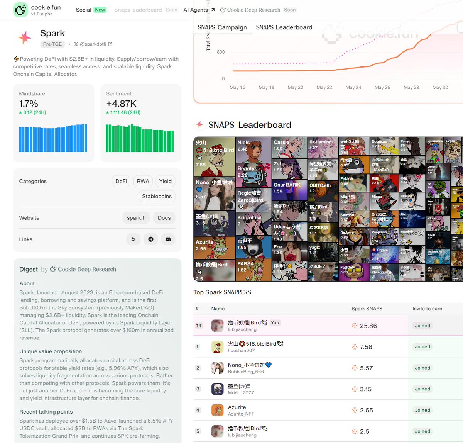Viewport: 463px width, 443px height.
Task: Click the avatar of lubijiaocheng in row 14
Action: pyautogui.click(x=218, y=326)
